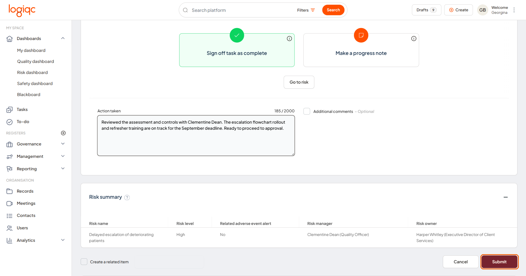Click the search magnifier icon
Screen dimensions: 526x276
click(x=185, y=10)
